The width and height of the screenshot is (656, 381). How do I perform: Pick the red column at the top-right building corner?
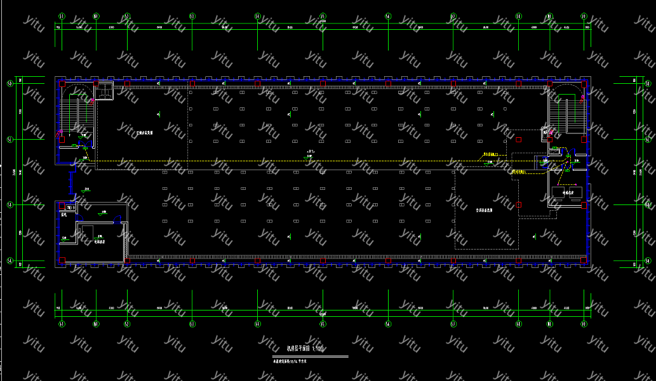582,83
